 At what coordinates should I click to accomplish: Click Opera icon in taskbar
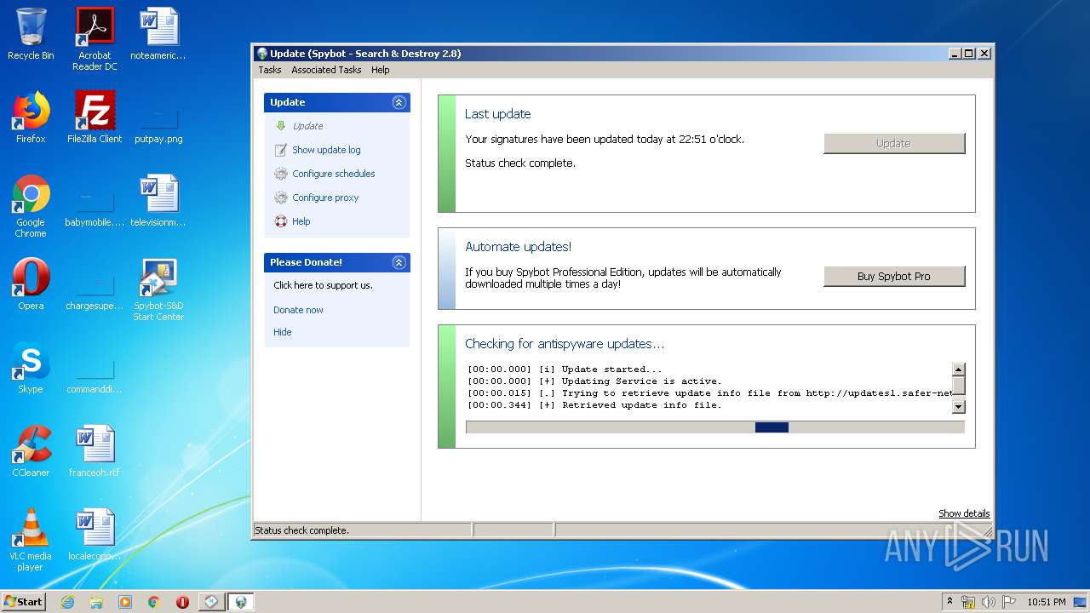point(182,602)
